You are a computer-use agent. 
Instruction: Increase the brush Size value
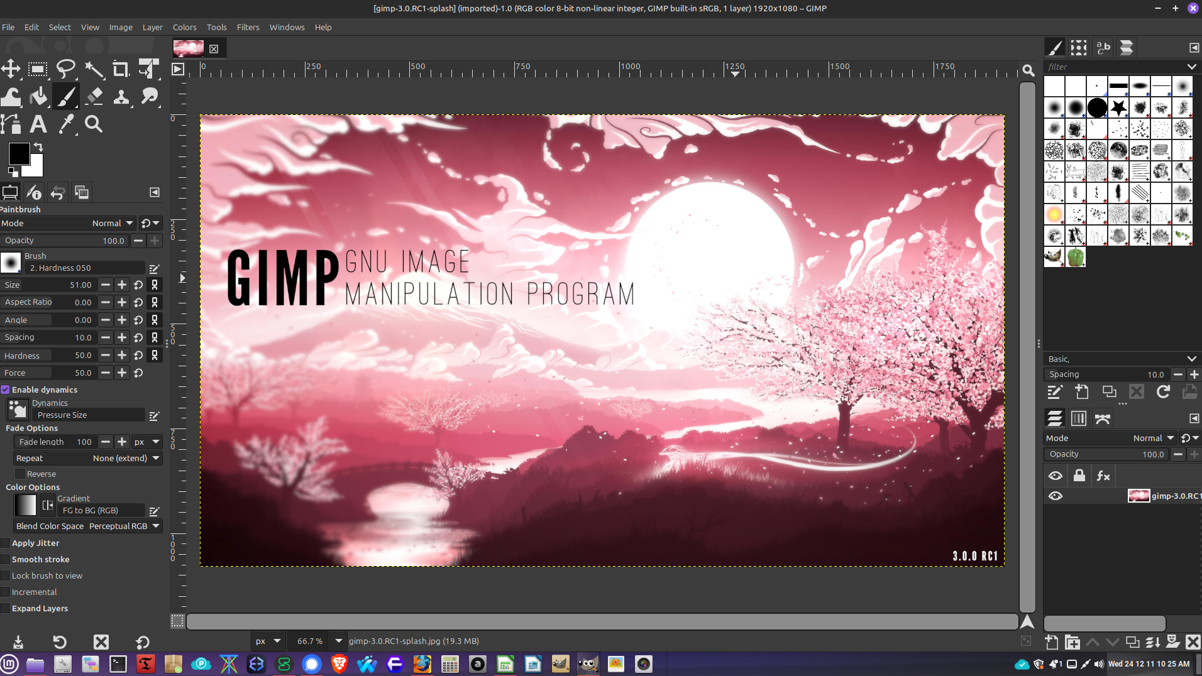coord(122,285)
